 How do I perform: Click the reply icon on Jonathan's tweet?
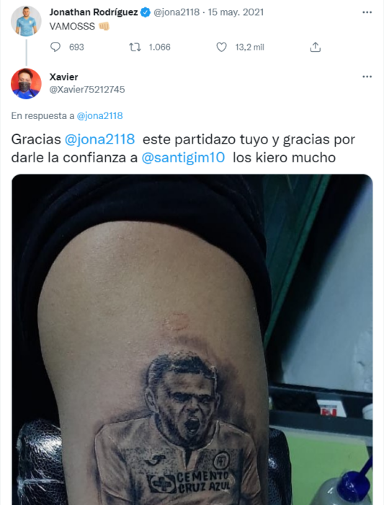click(x=55, y=47)
